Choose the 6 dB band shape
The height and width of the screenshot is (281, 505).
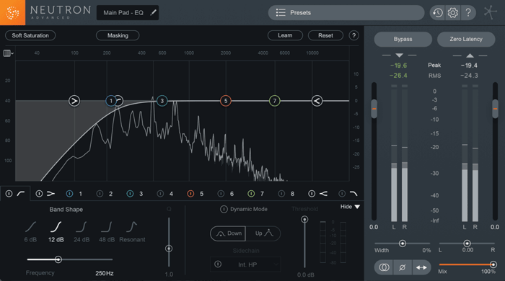(x=30, y=231)
